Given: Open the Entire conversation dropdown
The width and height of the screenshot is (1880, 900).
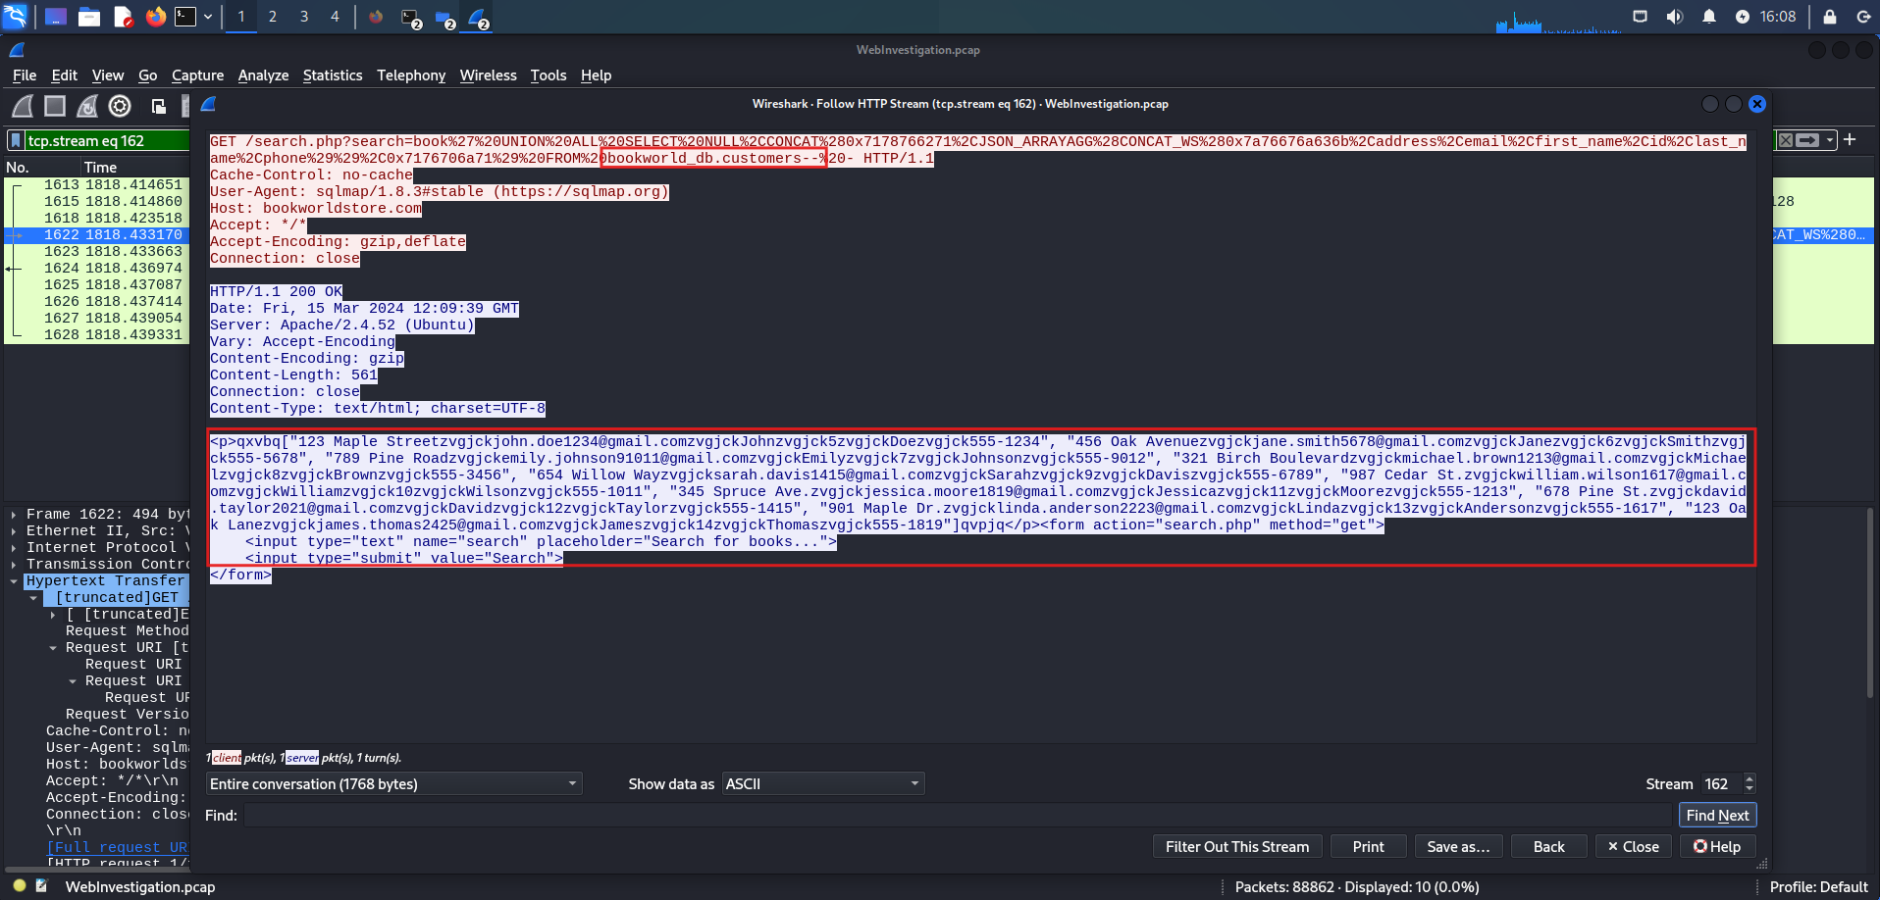Looking at the screenshot, I should tap(393, 783).
